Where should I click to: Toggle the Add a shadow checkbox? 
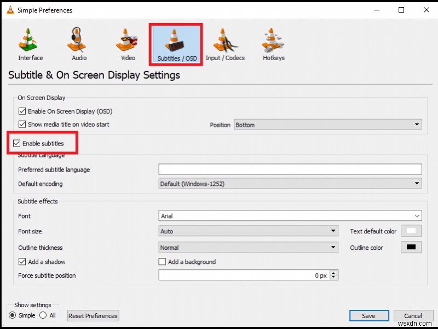click(22, 262)
